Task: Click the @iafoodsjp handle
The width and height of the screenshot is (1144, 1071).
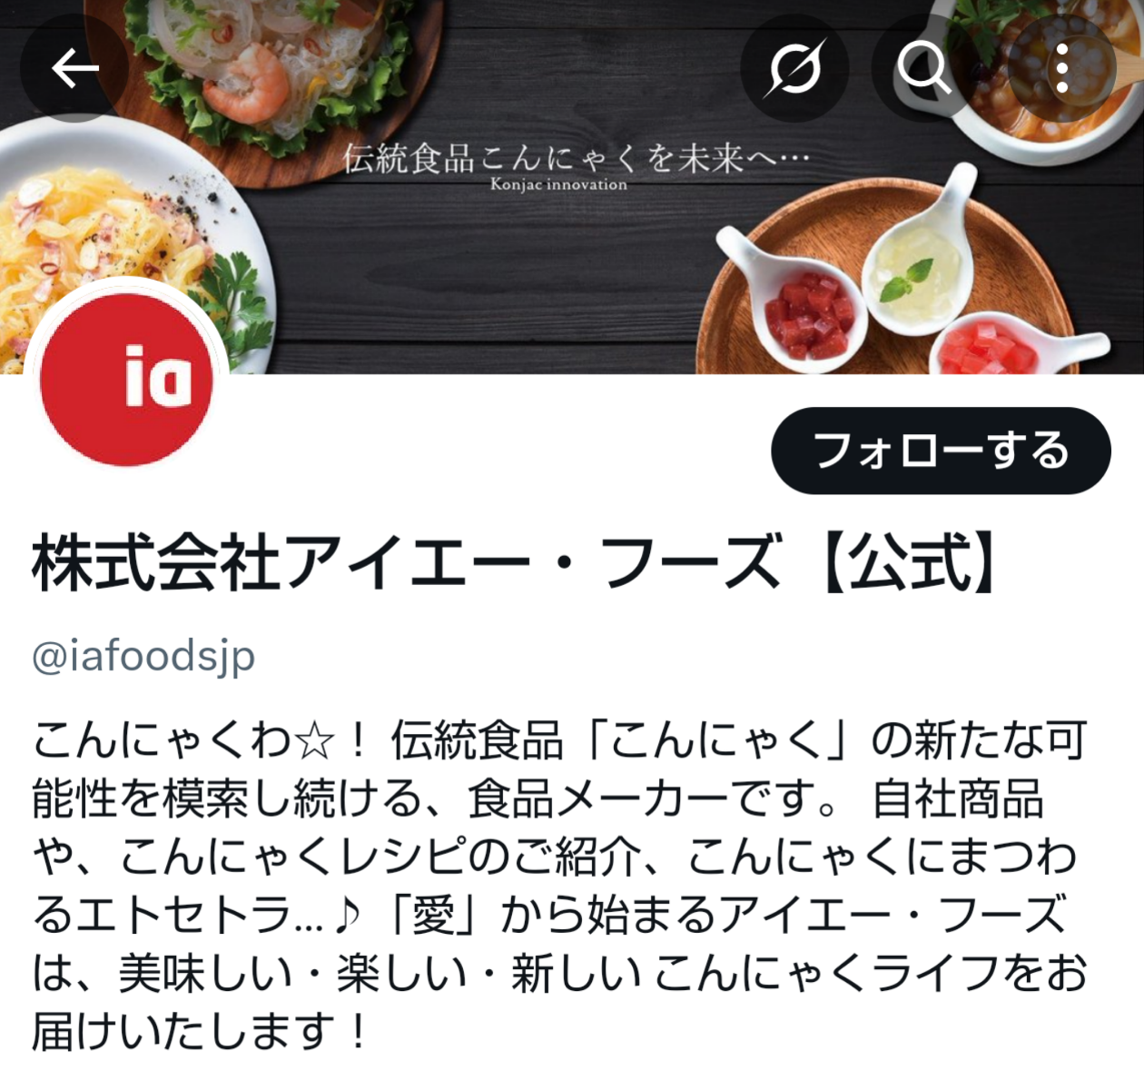Action: click(x=143, y=656)
